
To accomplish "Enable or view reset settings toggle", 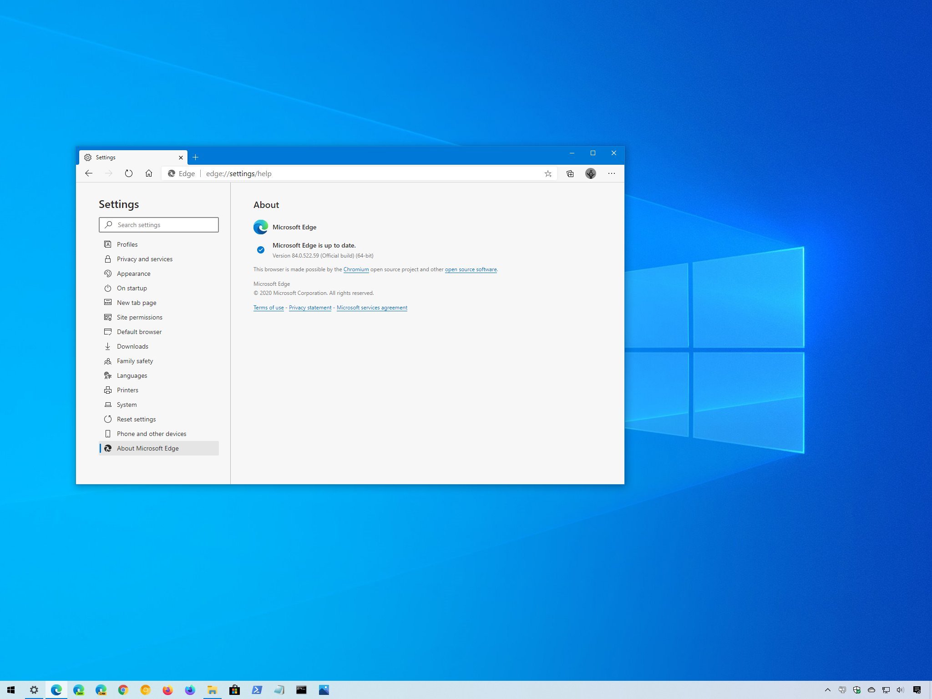I will point(137,419).
